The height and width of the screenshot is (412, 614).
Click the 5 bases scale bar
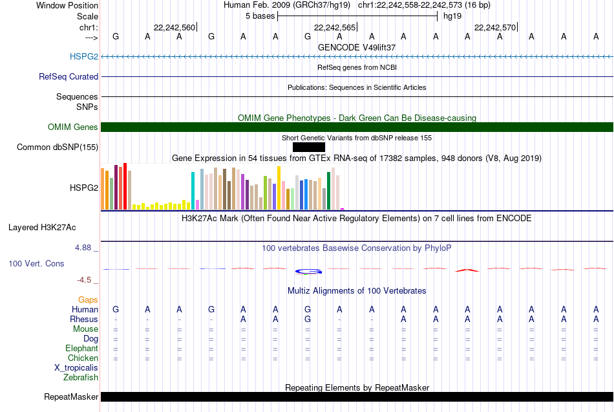[x=357, y=16]
